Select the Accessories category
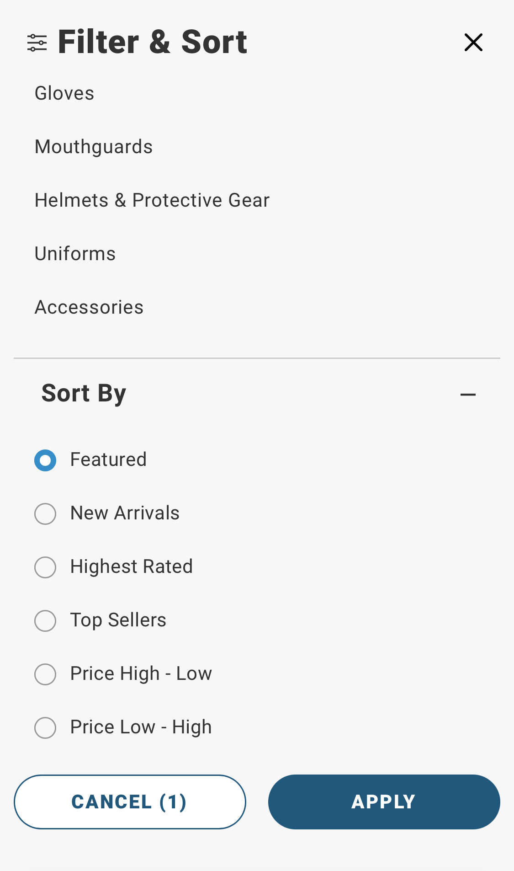 coord(89,307)
